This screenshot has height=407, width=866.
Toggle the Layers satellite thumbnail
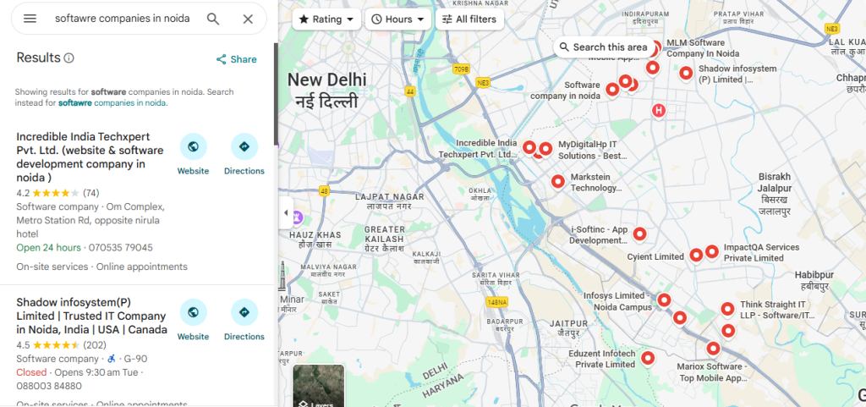319,386
